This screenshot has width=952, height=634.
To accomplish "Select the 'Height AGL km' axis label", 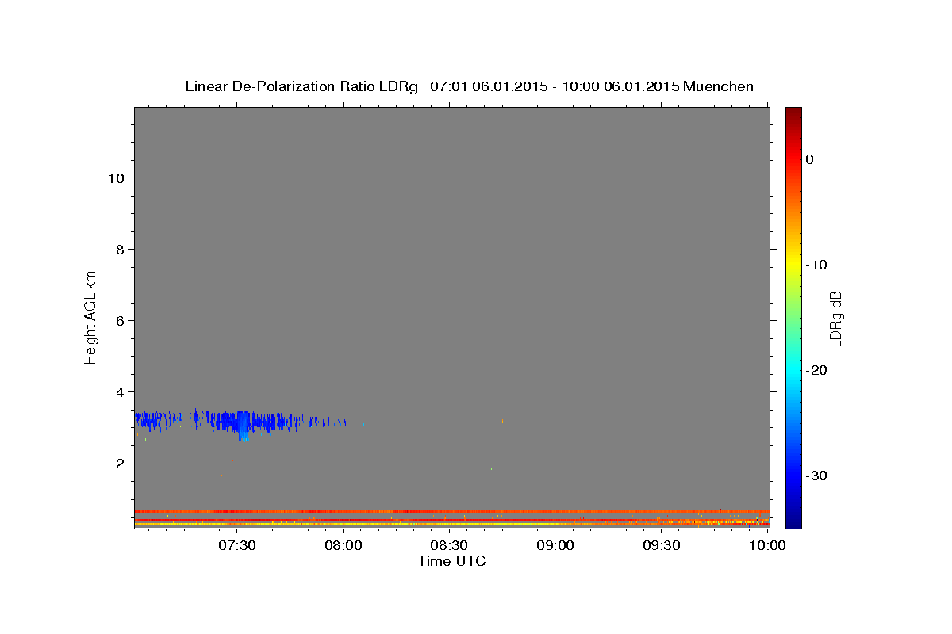I will pyautogui.click(x=90, y=316).
